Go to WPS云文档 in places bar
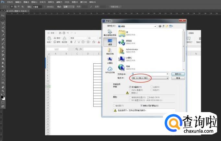 (110, 70)
